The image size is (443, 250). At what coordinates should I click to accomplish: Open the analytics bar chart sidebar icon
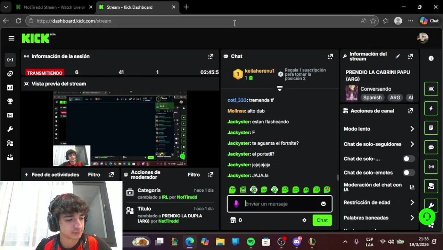coord(10,87)
